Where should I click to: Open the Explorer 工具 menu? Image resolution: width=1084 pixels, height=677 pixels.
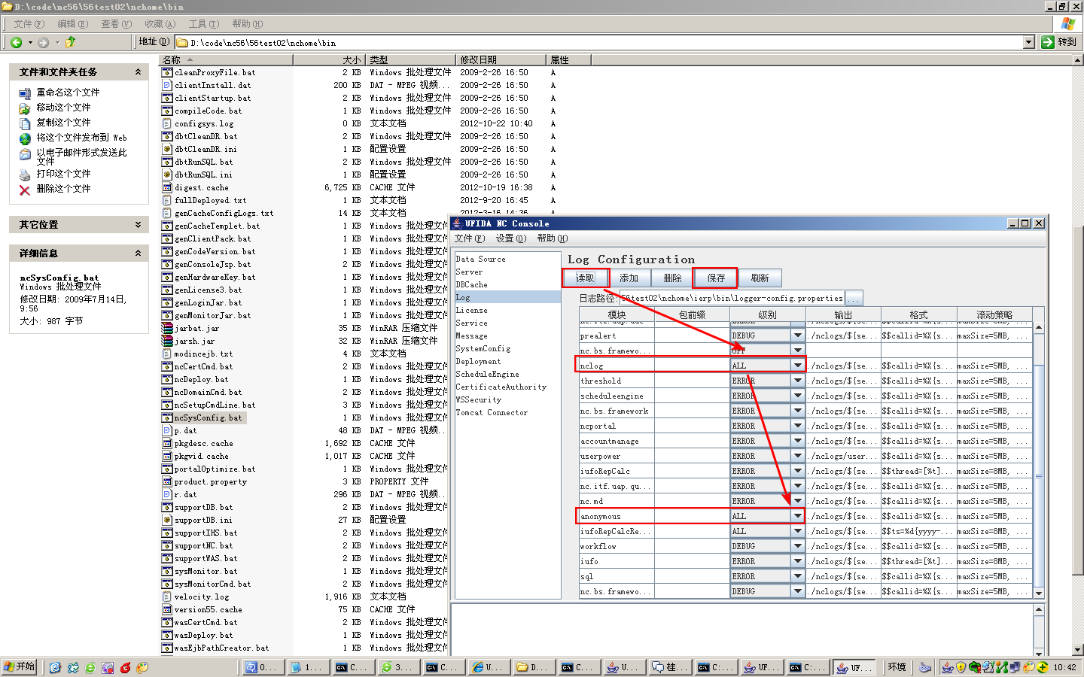pos(204,24)
